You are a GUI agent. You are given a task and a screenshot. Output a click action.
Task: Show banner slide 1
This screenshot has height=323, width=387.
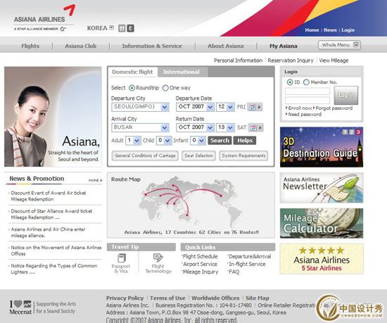click(x=345, y=132)
